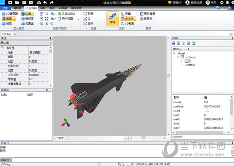Viewport: 234px width, 166px height.
Task: Click the red 色彩 color swatch
Action: tap(31, 52)
